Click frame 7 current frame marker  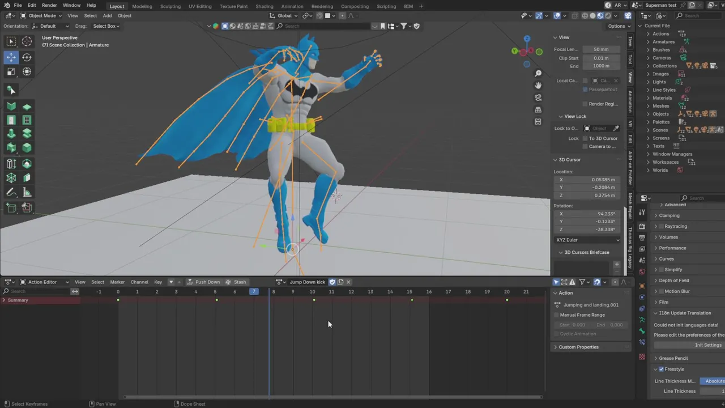[254, 291]
